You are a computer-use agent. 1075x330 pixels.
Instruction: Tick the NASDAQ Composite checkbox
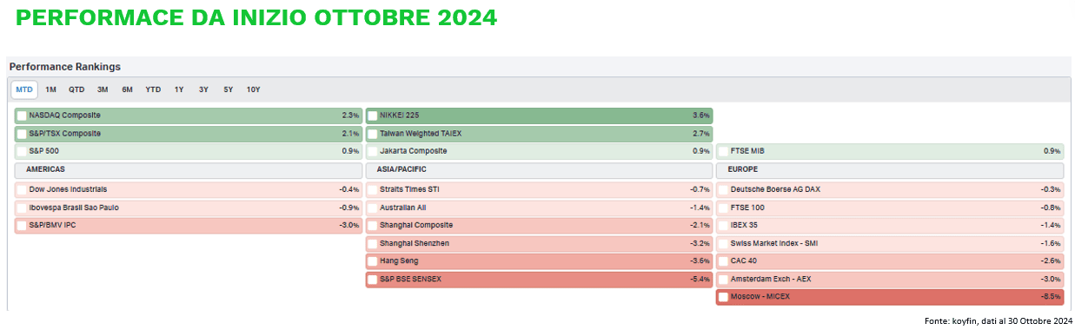(x=22, y=115)
